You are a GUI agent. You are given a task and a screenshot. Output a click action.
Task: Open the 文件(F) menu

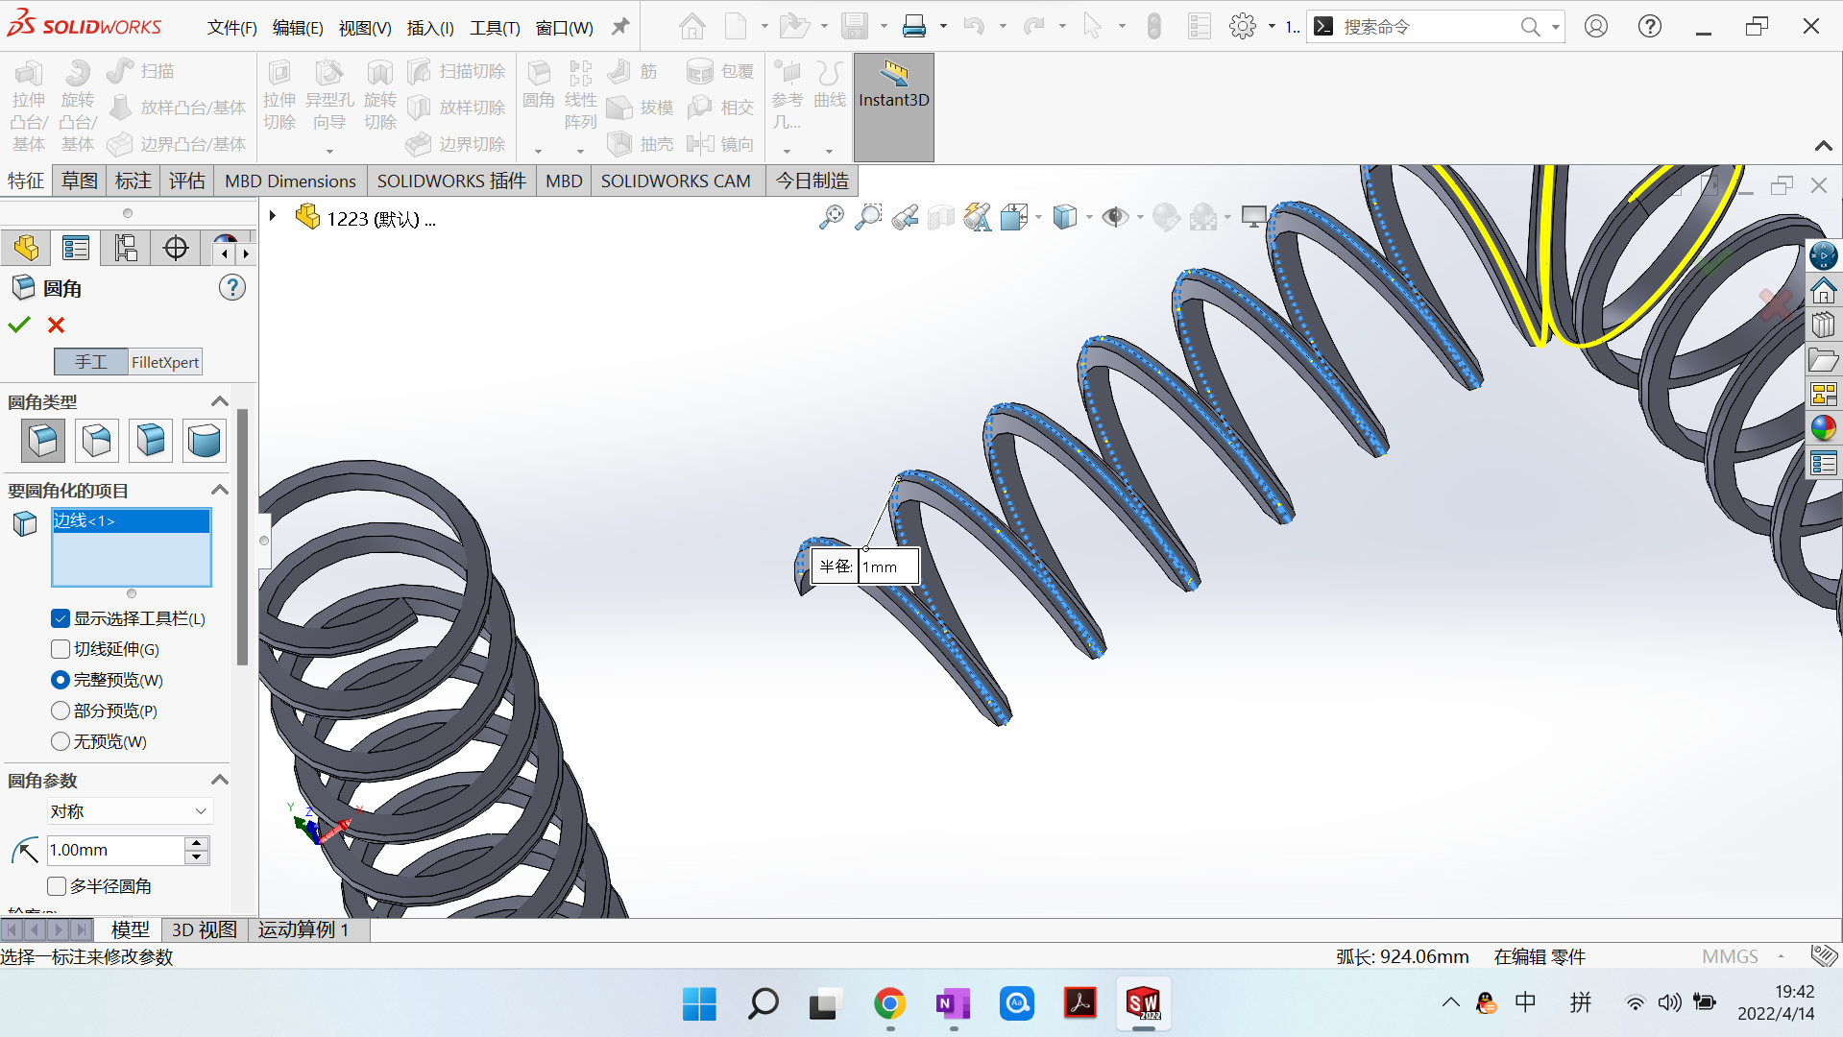(232, 28)
